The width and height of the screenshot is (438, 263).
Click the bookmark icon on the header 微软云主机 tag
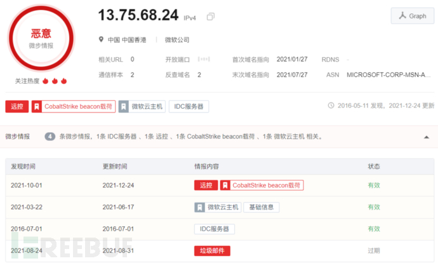[124, 107]
